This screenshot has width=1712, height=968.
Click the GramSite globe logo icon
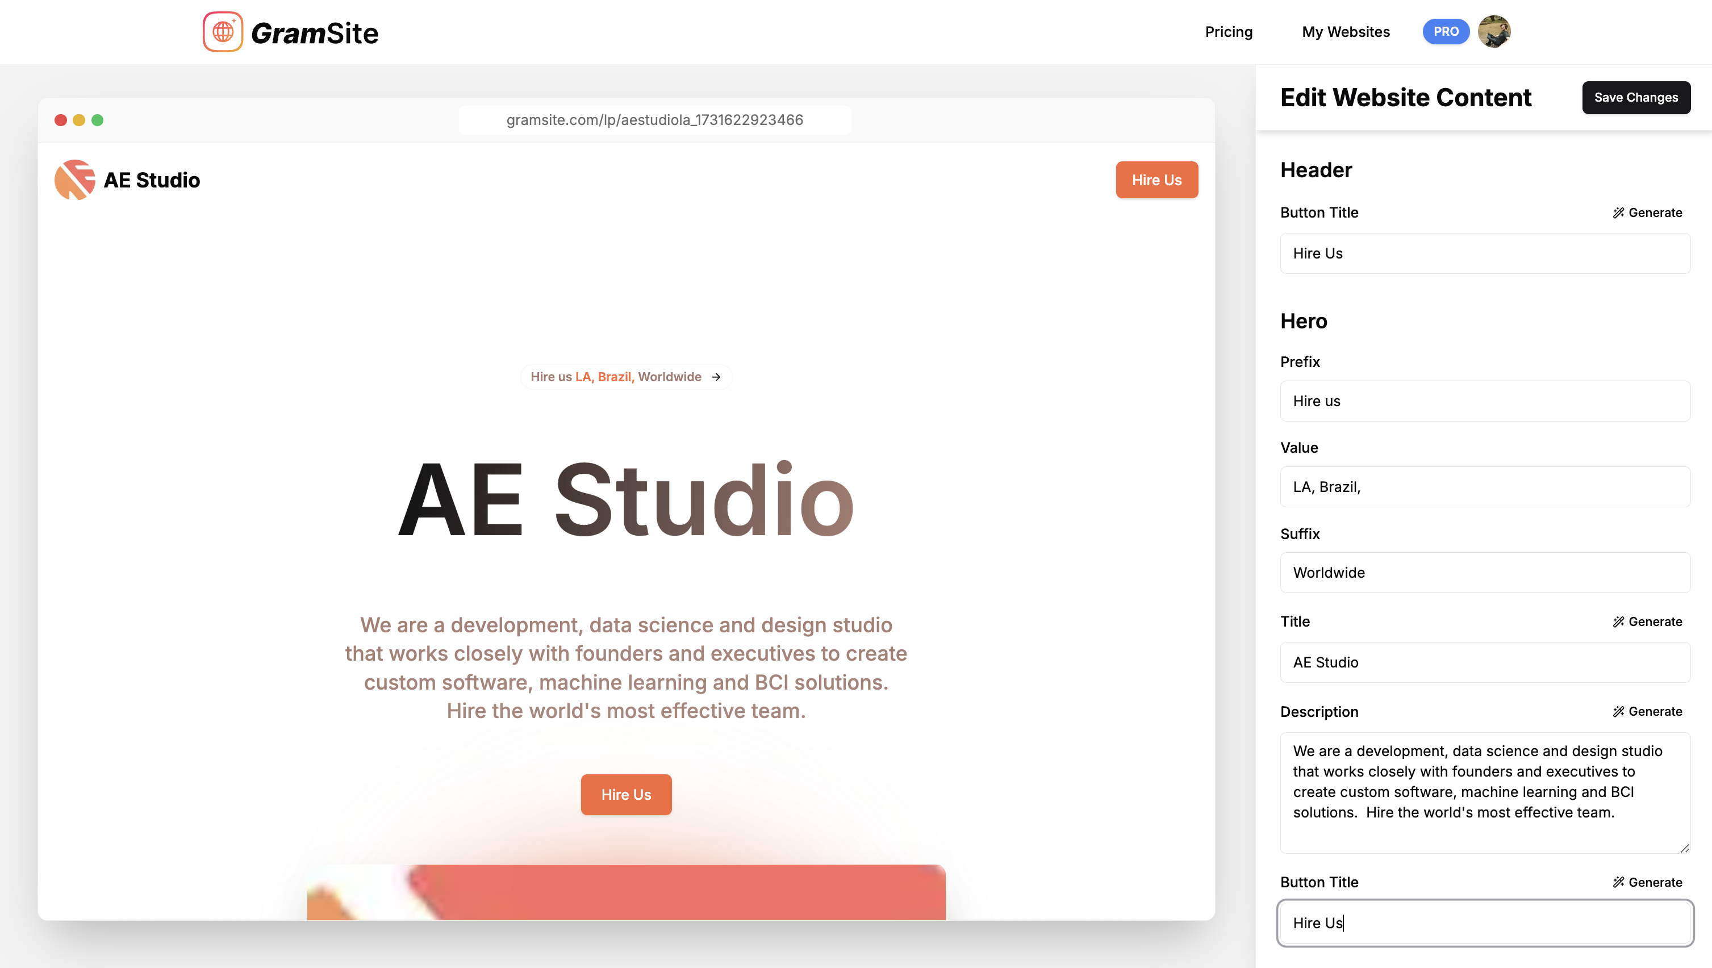point(223,31)
